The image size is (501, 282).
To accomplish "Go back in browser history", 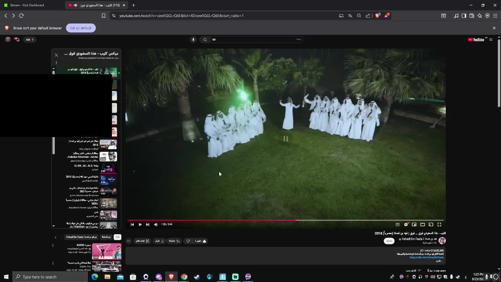I will click(6, 16).
